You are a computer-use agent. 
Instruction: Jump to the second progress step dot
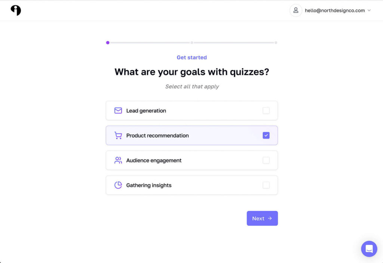pyautogui.click(x=192, y=43)
